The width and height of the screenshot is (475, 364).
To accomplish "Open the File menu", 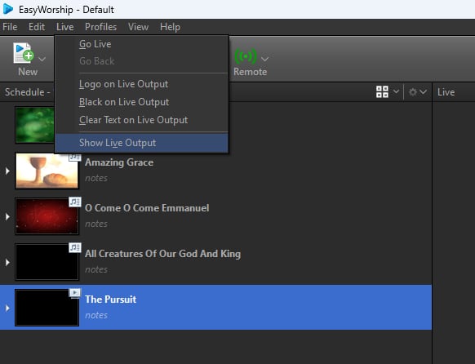I will pos(10,27).
